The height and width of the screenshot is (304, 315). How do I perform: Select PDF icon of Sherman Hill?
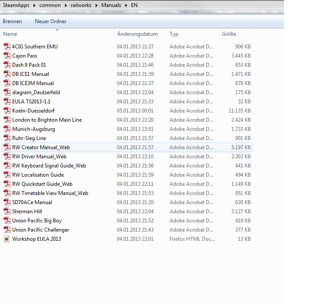pos(7,212)
